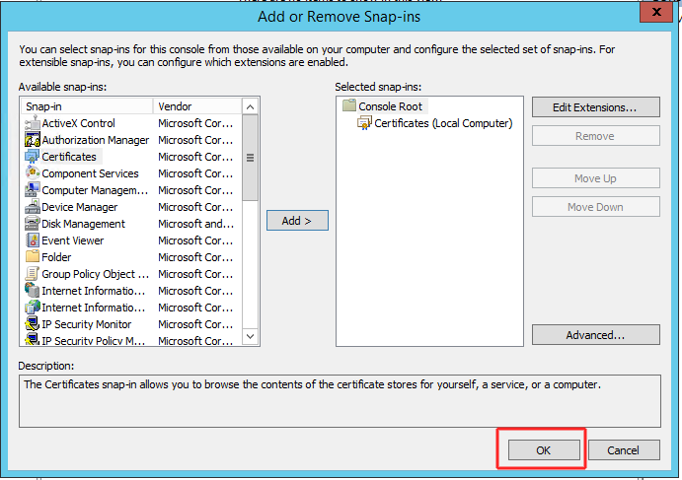Sort list by Vendor column header
This screenshot has width=682, height=480.
(x=197, y=106)
